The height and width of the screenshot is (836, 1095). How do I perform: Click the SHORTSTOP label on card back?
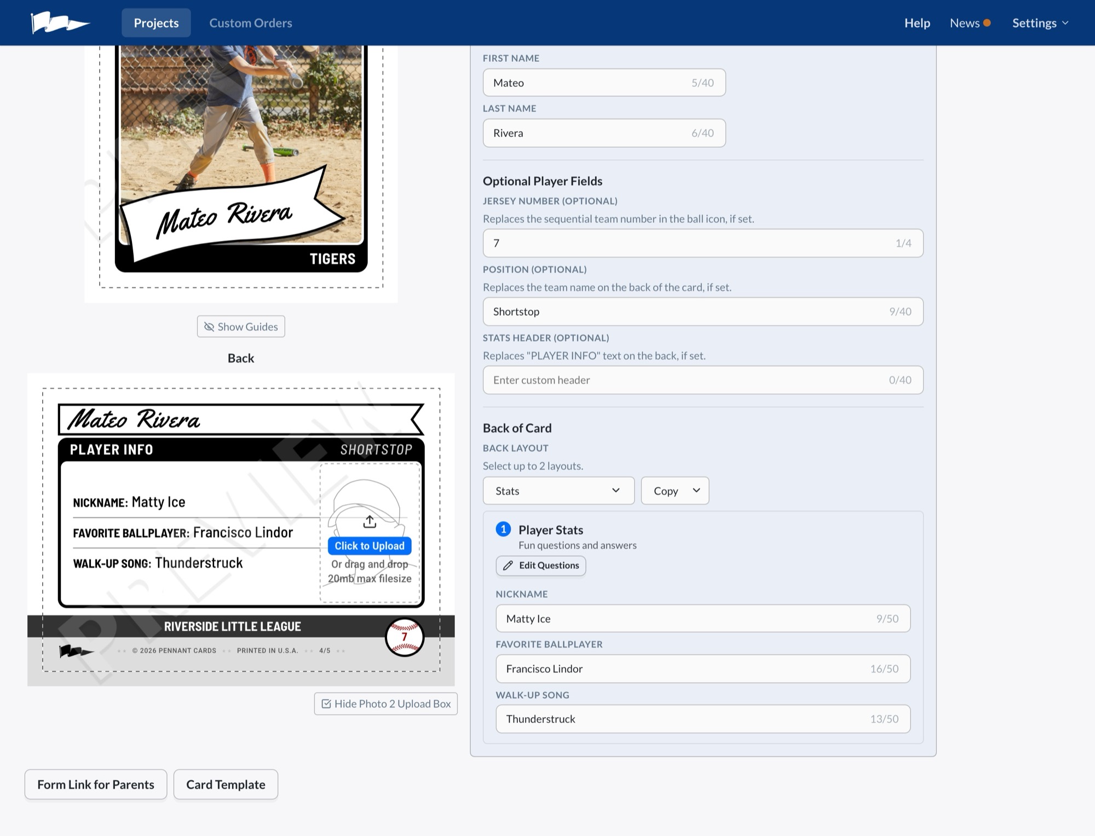pos(376,449)
